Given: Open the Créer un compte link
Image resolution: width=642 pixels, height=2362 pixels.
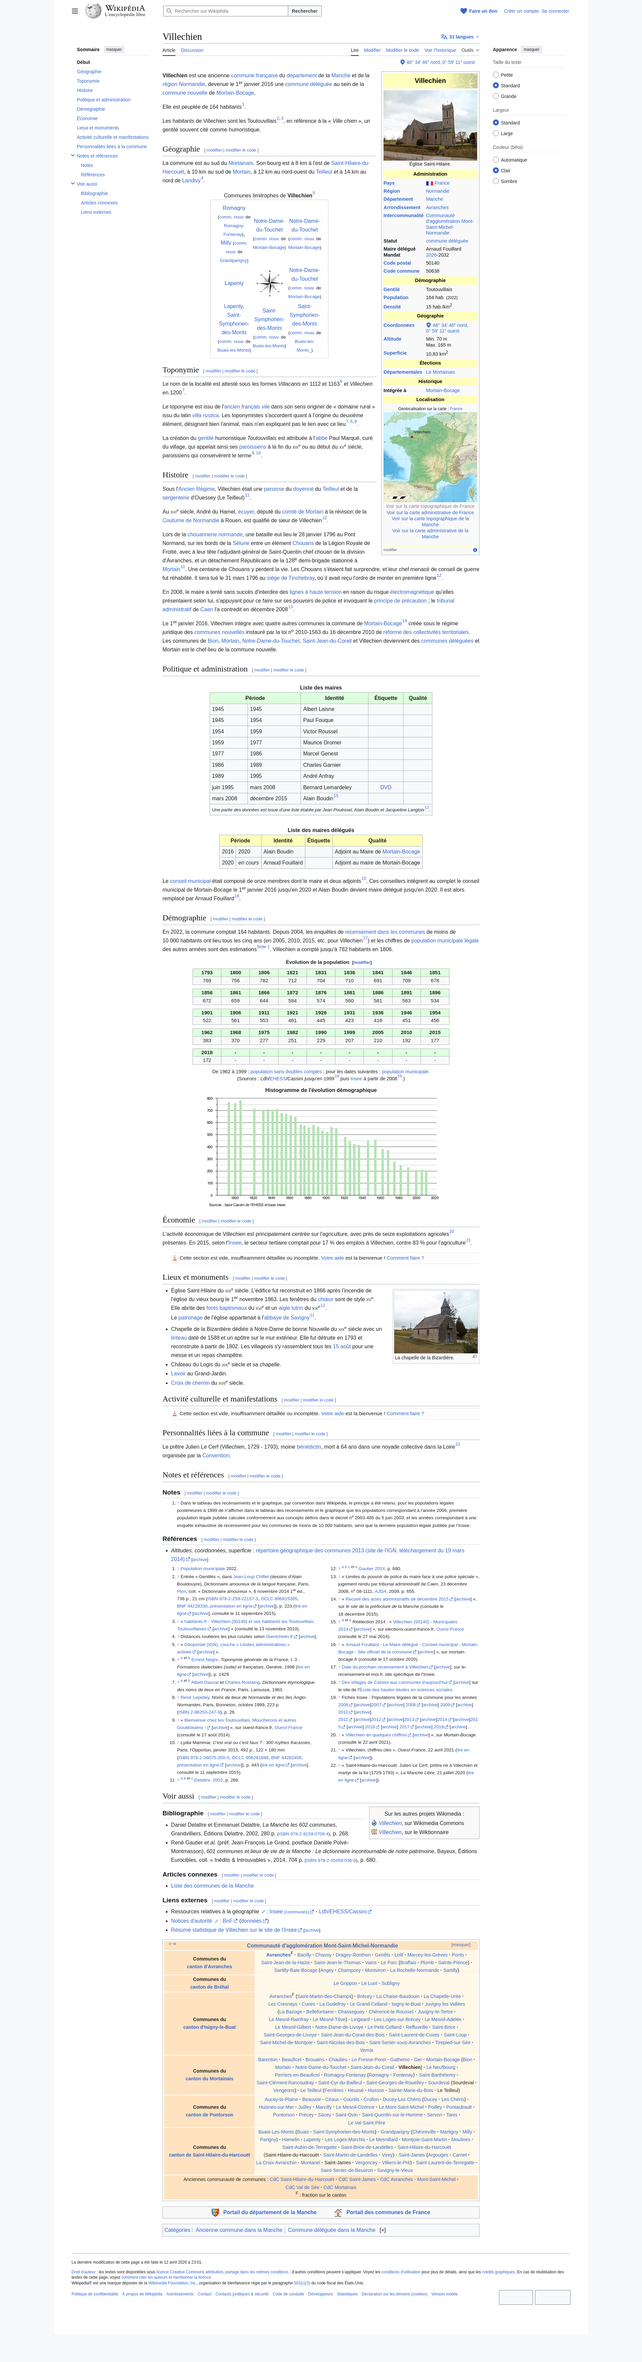Looking at the screenshot, I should tap(520, 11).
